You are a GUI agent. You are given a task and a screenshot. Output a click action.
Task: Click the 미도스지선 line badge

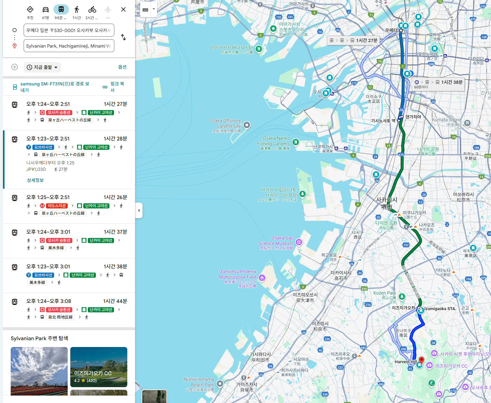point(57,206)
